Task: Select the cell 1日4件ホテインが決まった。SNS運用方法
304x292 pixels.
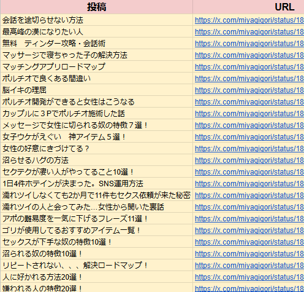Action: [97, 183]
